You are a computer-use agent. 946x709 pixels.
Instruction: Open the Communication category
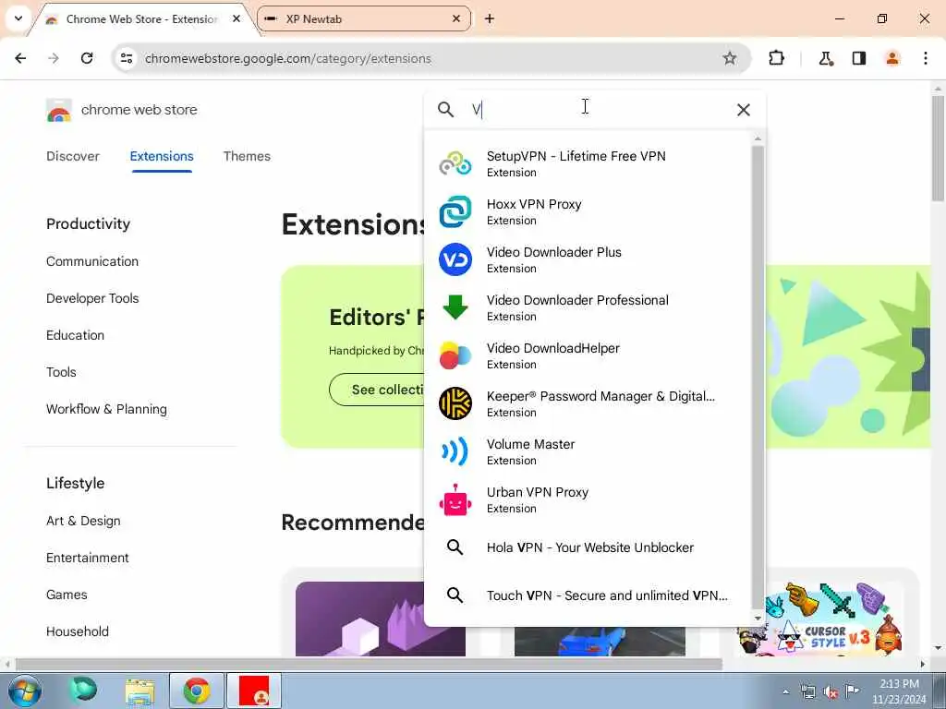tap(92, 261)
